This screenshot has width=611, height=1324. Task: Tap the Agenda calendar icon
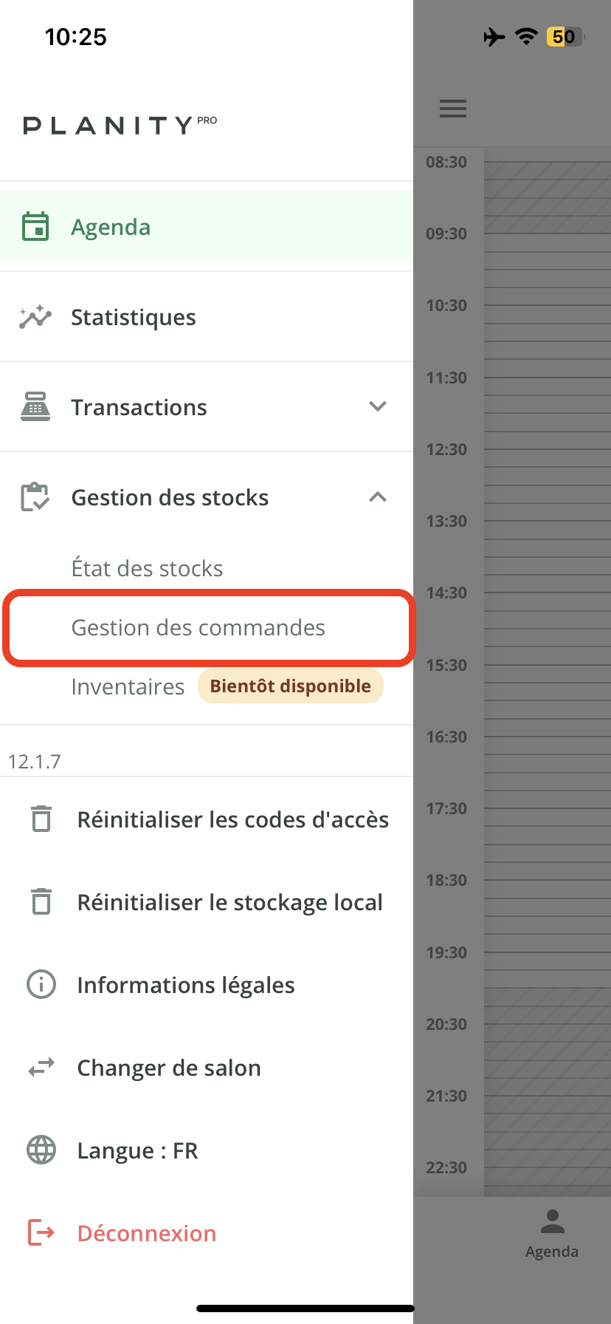35,227
